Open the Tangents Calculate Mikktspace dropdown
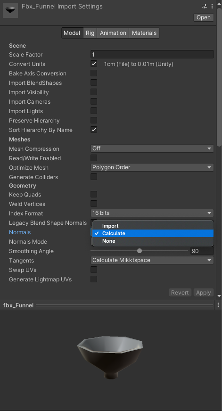The width and height of the screenshot is (222, 411). (152, 260)
